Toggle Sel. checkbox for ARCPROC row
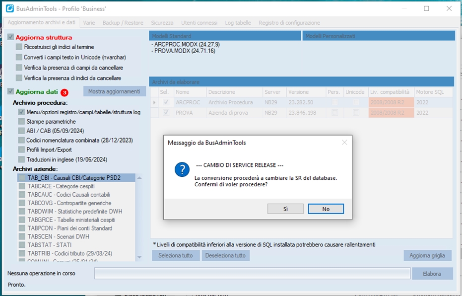This screenshot has width=462, height=296. click(x=166, y=102)
